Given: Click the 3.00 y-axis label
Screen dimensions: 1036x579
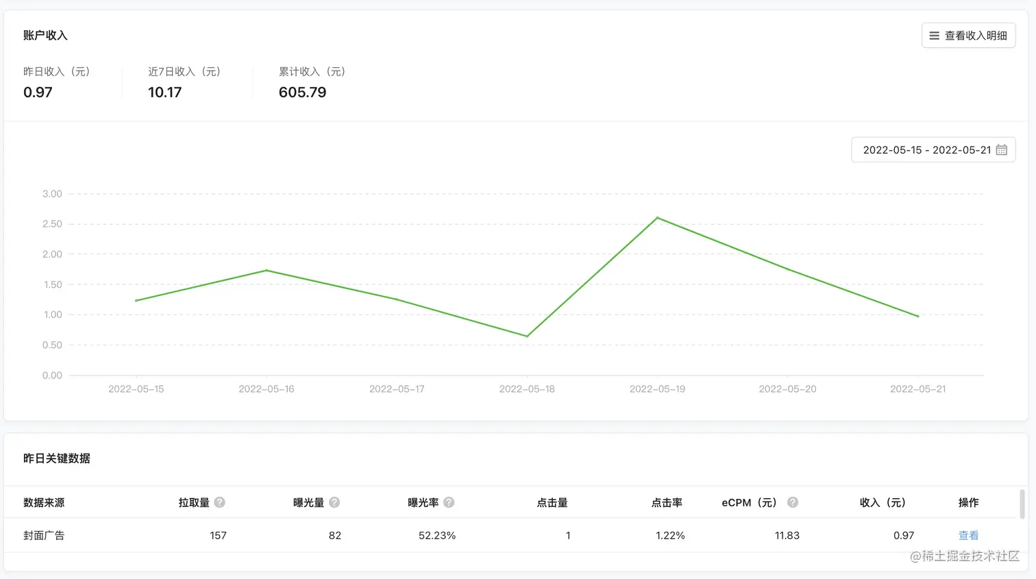Looking at the screenshot, I should 52,194.
